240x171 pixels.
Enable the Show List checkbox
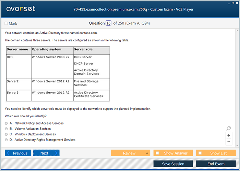(200, 153)
